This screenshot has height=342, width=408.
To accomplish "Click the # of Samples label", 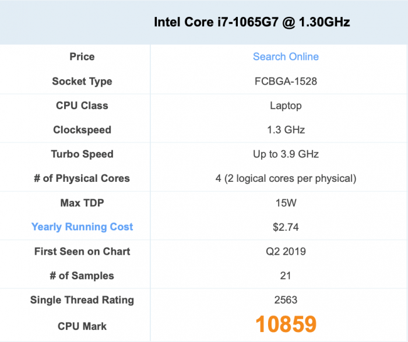I will coord(82,276).
